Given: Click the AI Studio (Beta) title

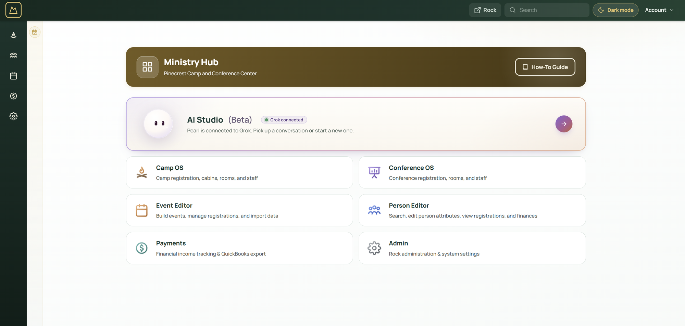Looking at the screenshot, I should (x=220, y=120).
